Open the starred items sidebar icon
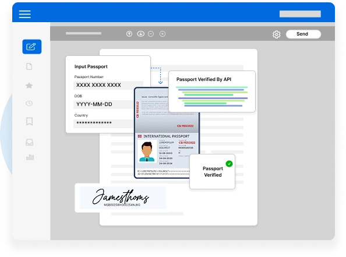346x257 pixels. pyautogui.click(x=29, y=86)
